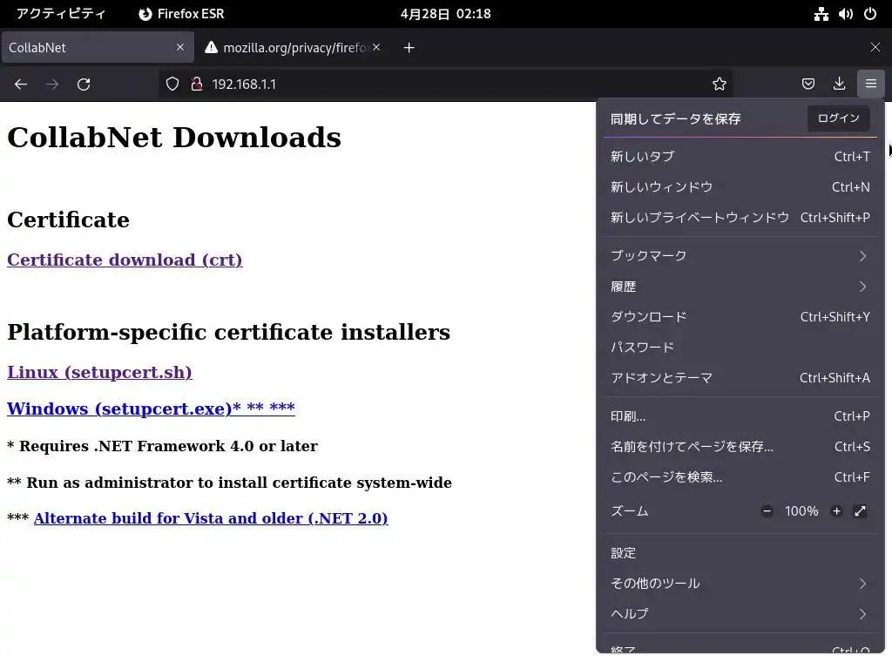Image resolution: width=892 pixels, height=669 pixels.
Task: Open the Pocket save icon
Action: tap(808, 84)
